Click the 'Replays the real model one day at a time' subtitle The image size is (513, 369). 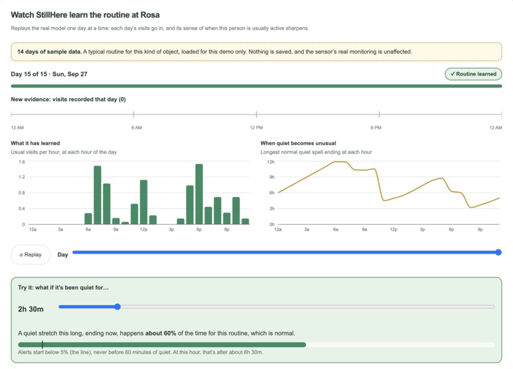pyautogui.click(x=160, y=28)
